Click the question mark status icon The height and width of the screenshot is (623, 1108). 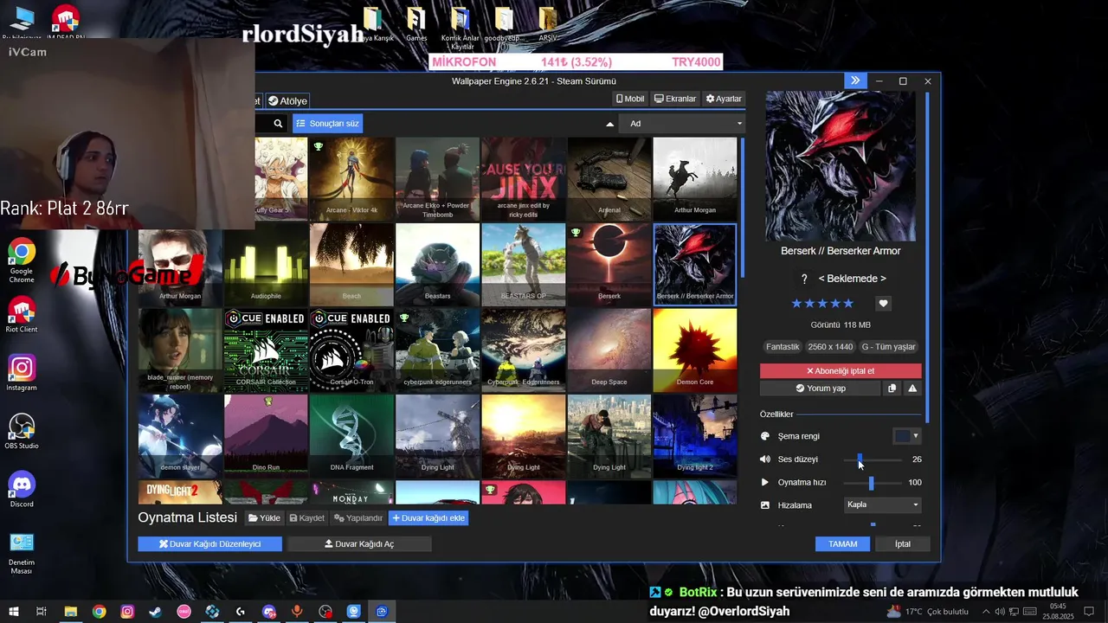[x=804, y=279]
